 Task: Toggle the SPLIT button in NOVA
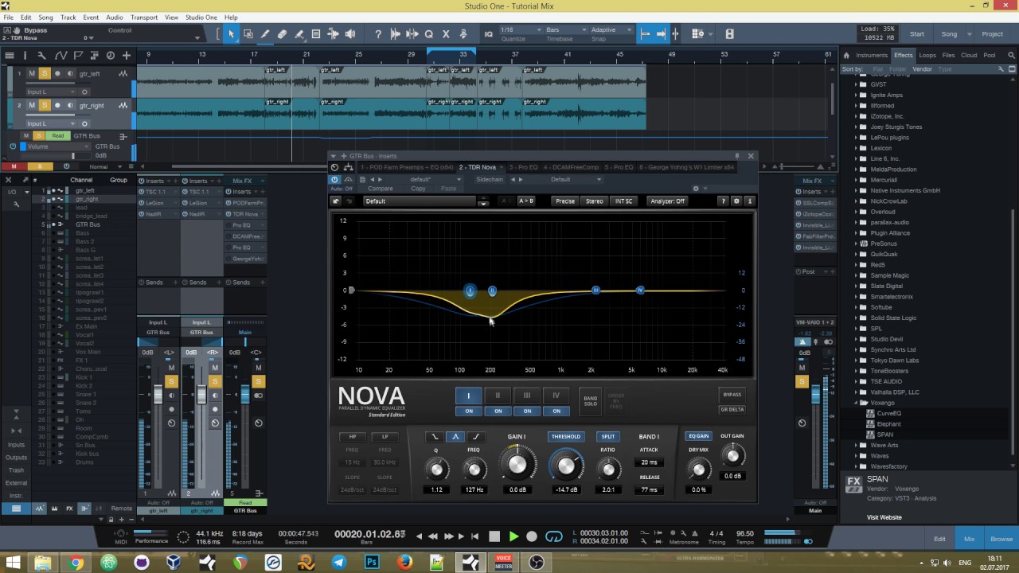pos(608,437)
